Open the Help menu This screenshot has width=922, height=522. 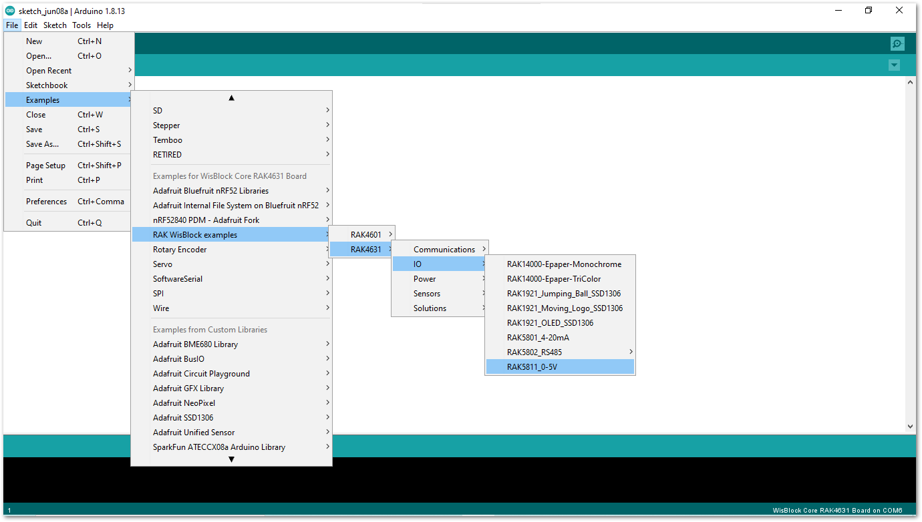click(105, 25)
